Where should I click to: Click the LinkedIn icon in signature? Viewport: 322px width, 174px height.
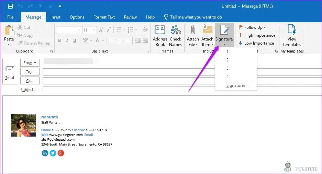(x=45, y=153)
